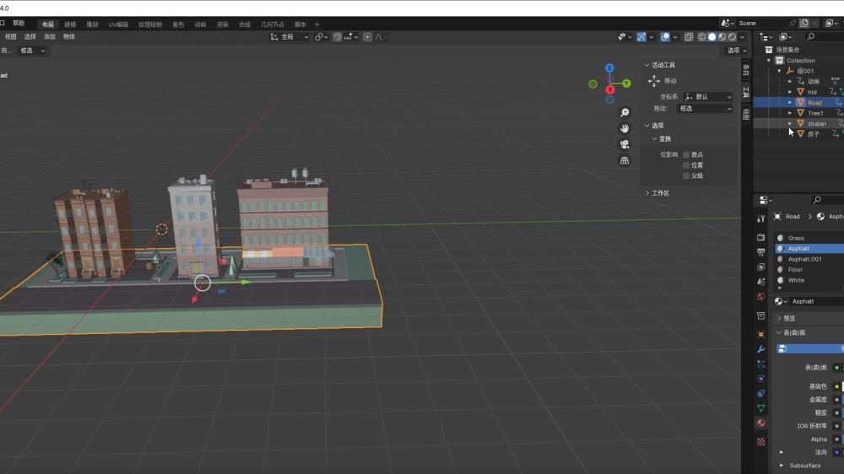Image resolution: width=844 pixels, height=474 pixels.
Task: Click the pan hand icon in viewport
Action: click(625, 128)
